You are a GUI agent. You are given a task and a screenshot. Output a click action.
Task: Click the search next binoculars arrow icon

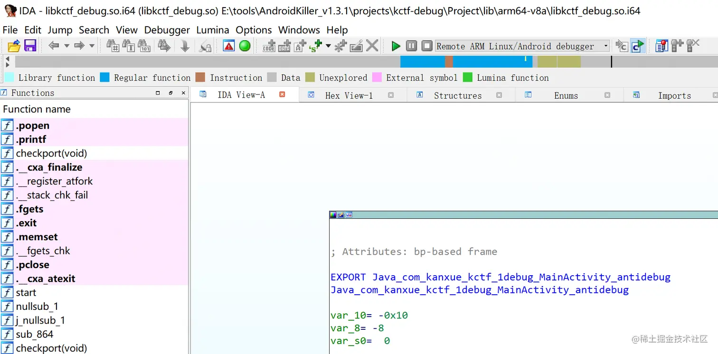(164, 46)
